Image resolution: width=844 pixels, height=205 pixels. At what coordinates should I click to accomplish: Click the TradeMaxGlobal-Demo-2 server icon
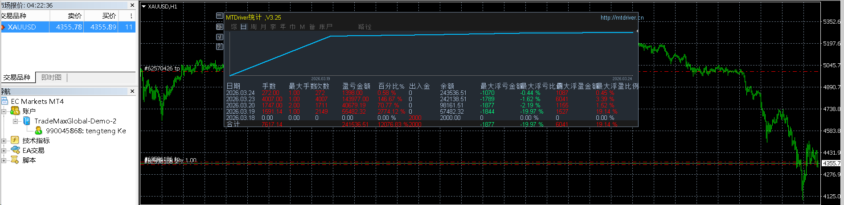27,121
